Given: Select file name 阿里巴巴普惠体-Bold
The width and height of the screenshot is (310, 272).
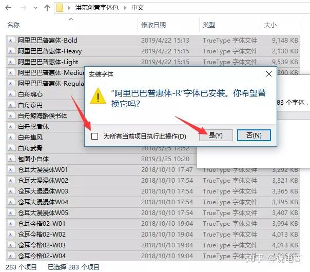Looking at the screenshot, I should [48, 41].
